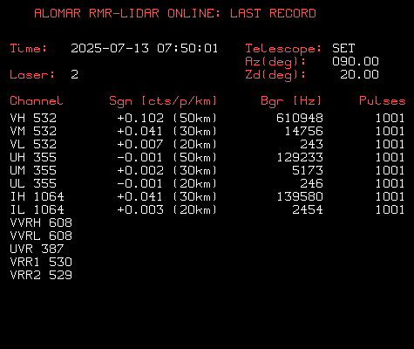This screenshot has height=349, width=414.
Task: Click background value 129233
Action: tap(300, 157)
